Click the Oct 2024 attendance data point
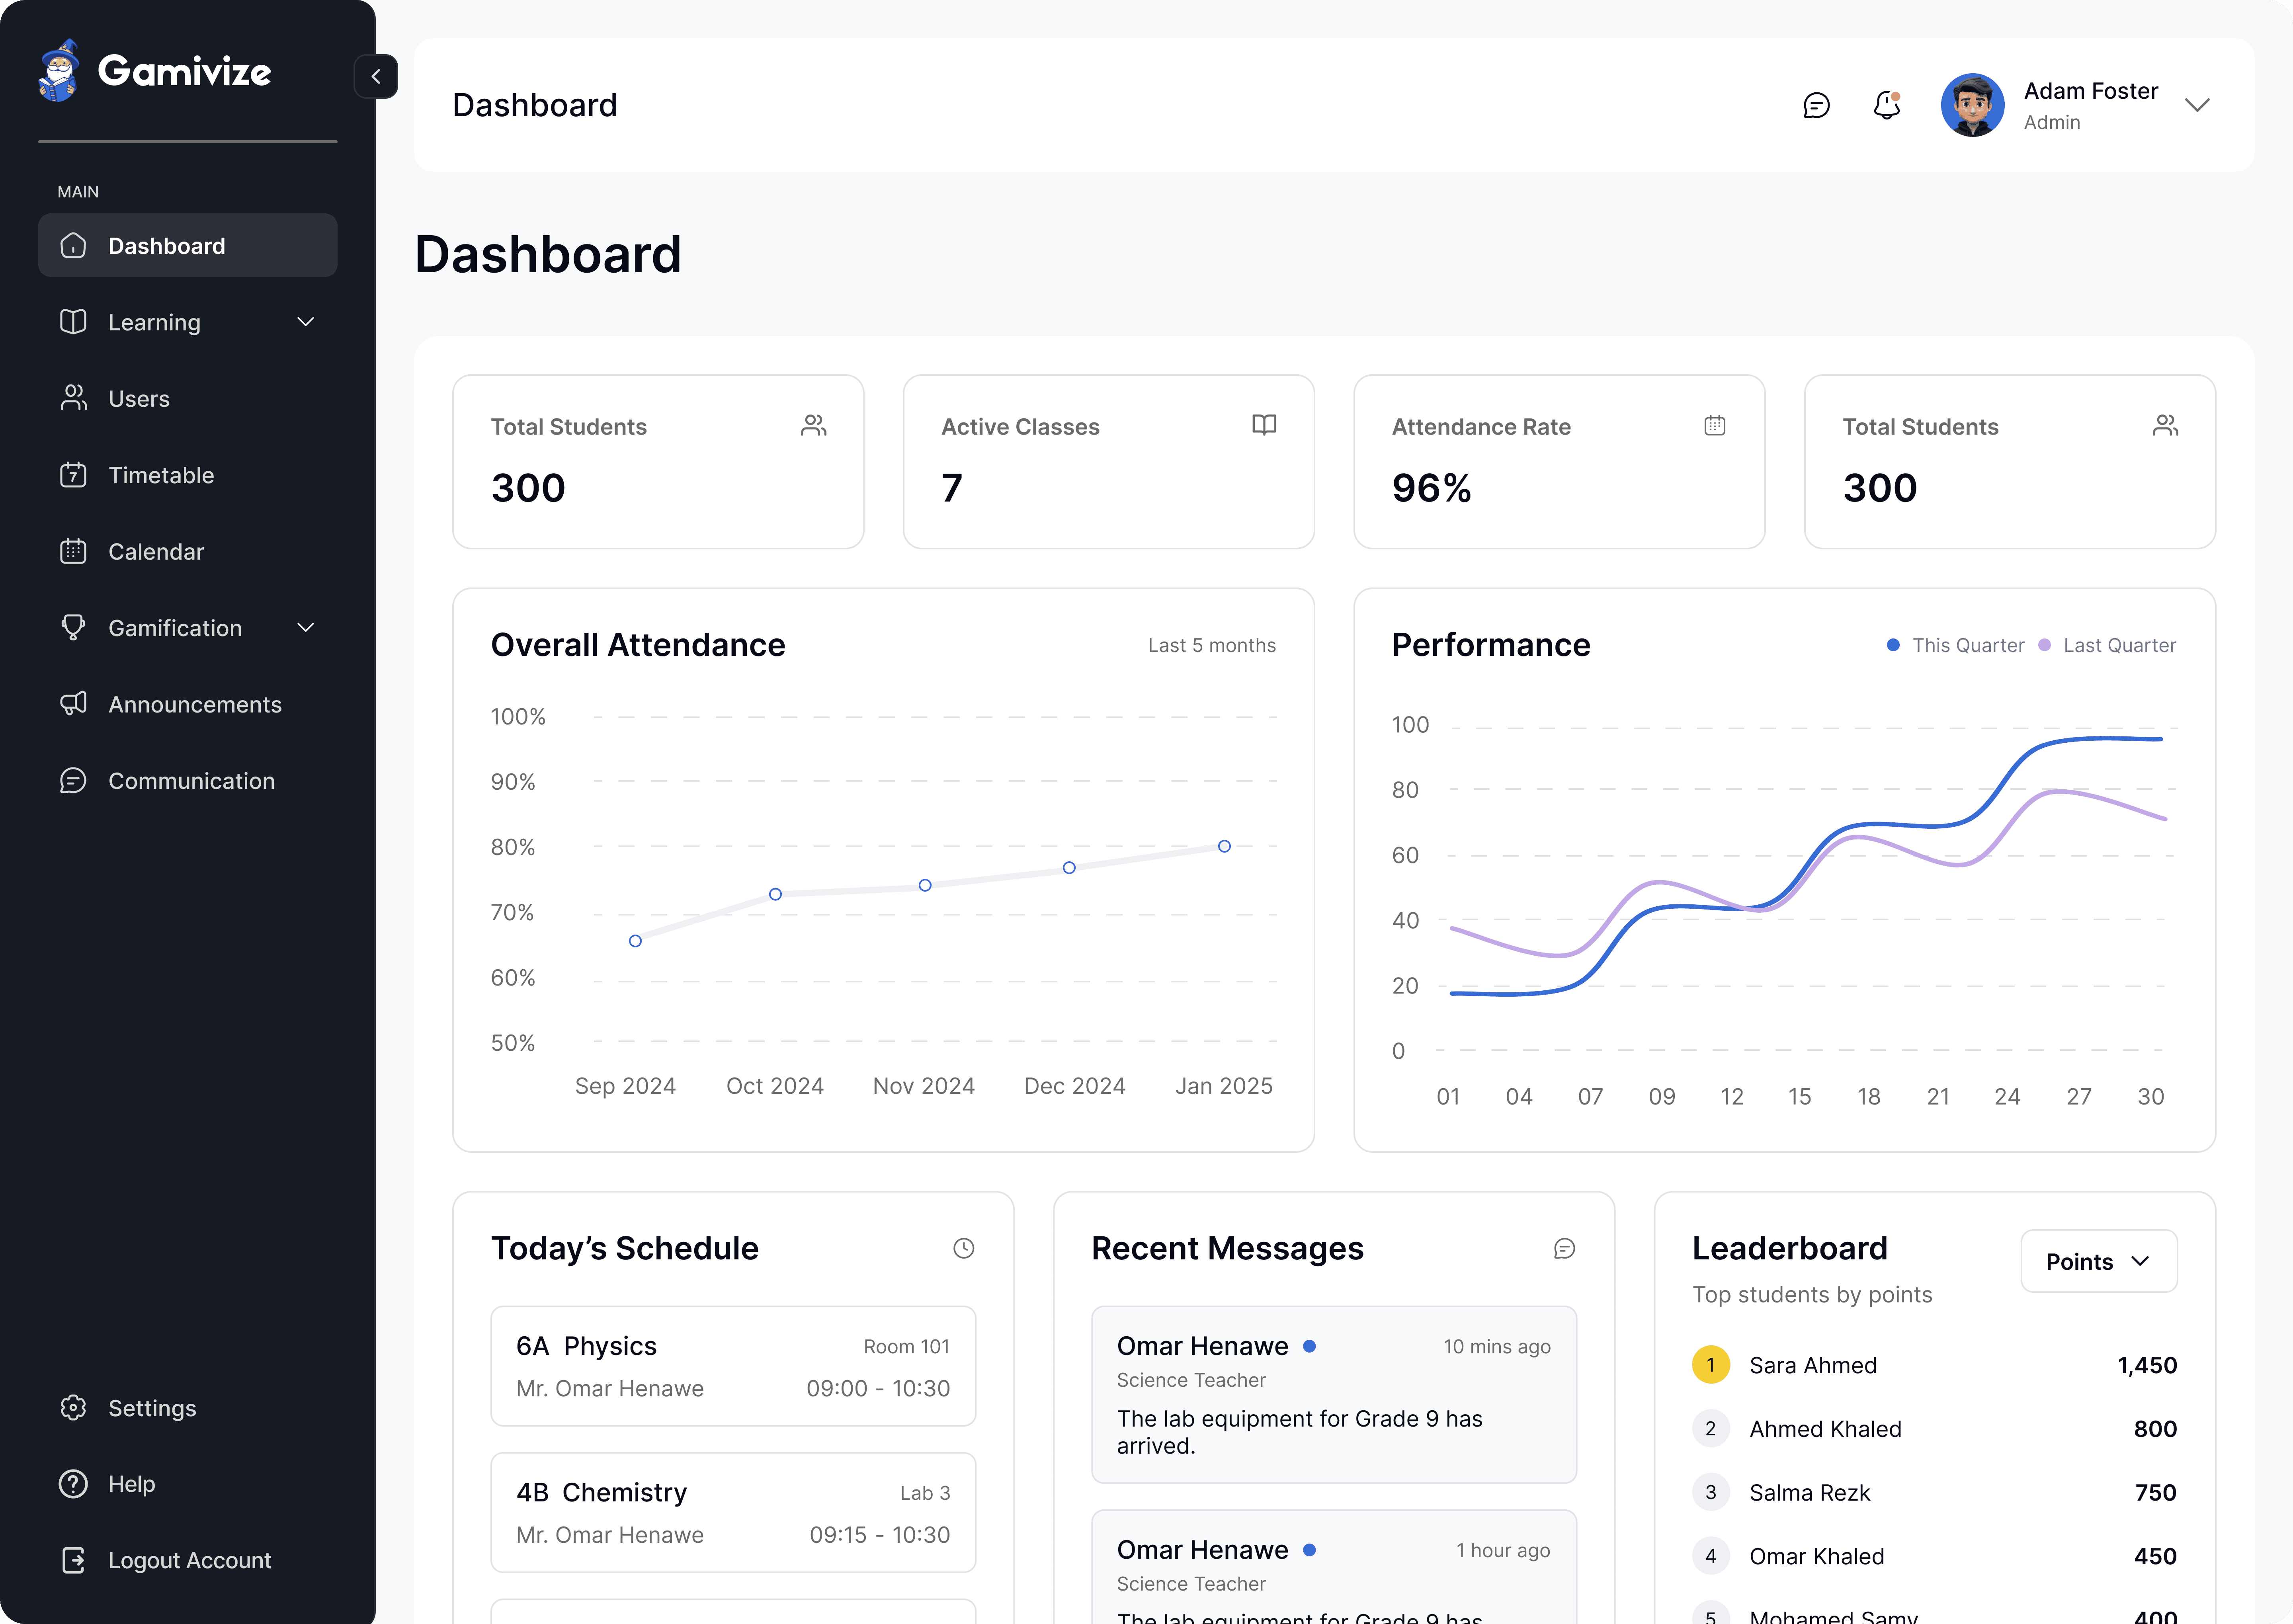 775,894
